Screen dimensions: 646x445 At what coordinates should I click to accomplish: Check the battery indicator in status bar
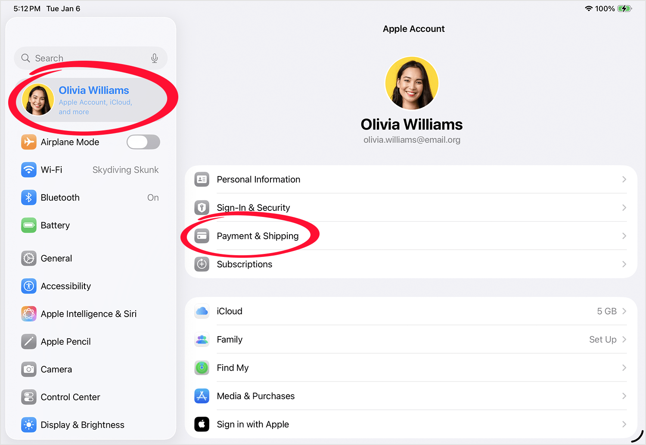(x=624, y=9)
